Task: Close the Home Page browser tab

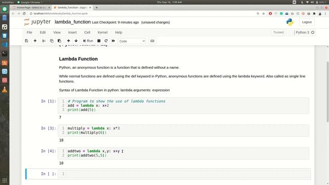Action: [x=49, y=8]
